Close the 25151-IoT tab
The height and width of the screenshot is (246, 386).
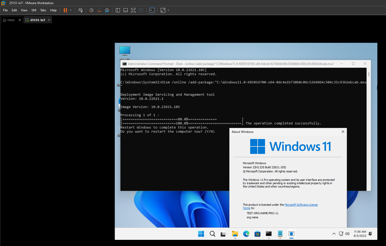point(49,20)
